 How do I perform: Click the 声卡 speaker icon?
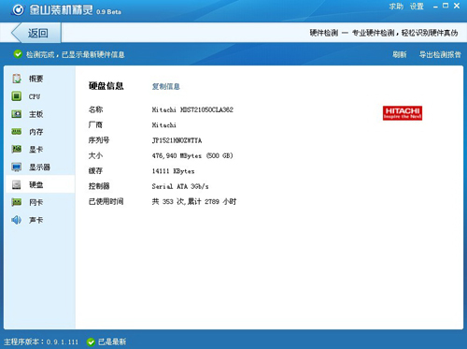(17, 220)
